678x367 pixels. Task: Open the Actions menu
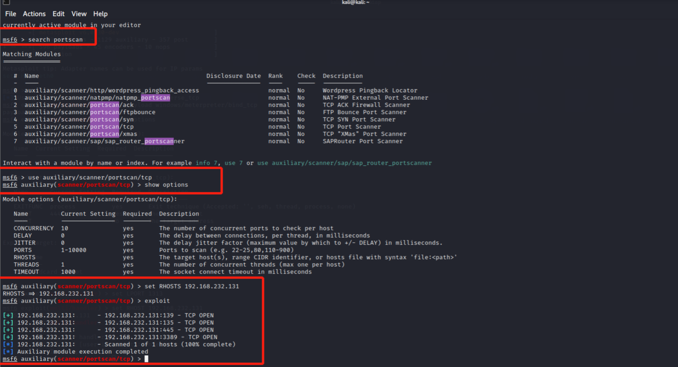click(34, 14)
